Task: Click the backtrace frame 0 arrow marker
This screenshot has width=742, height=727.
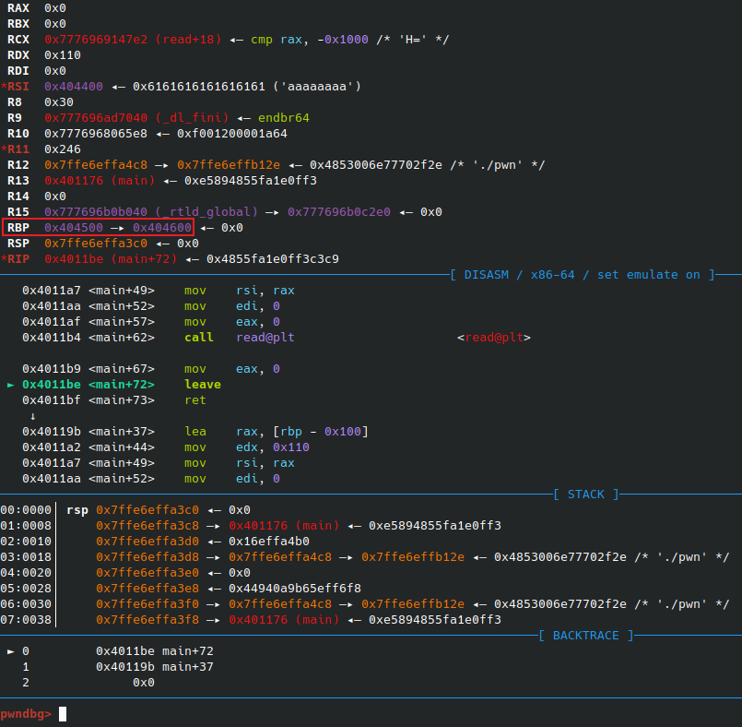Action: [10, 651]
